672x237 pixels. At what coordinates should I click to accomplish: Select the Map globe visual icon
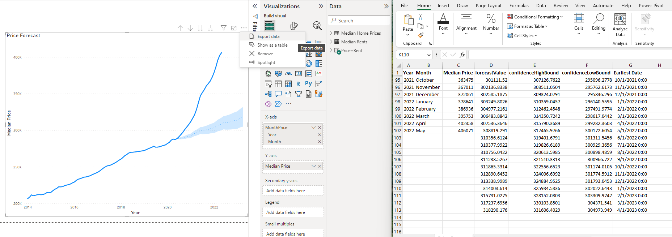(x=268, y=74)
